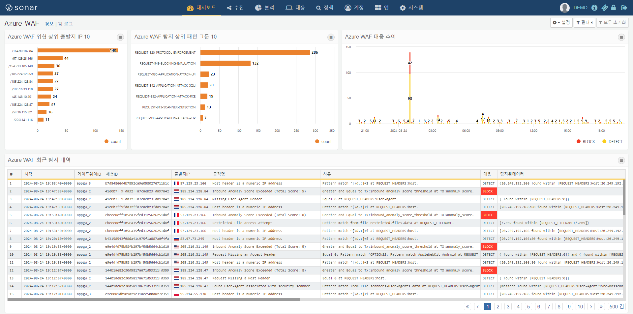Sort table by 게이트웨이ID column
This screenshot has height=314, width=633.
tap(89, 174)
